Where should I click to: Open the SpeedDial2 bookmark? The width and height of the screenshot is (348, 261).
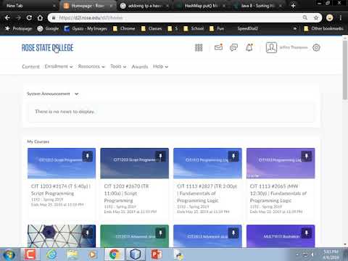(x=247, y=28)
